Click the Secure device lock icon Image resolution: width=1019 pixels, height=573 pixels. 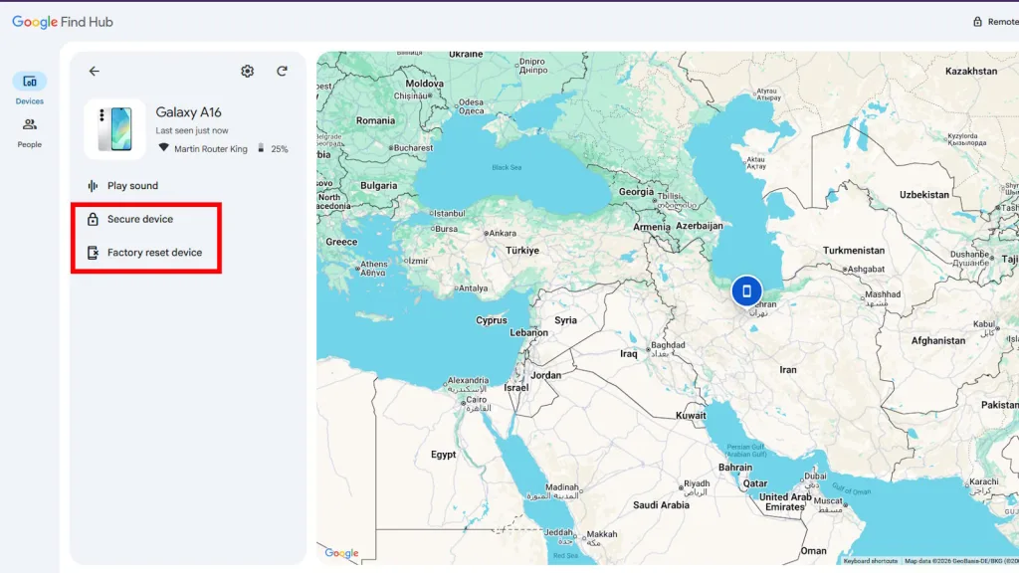93,219
